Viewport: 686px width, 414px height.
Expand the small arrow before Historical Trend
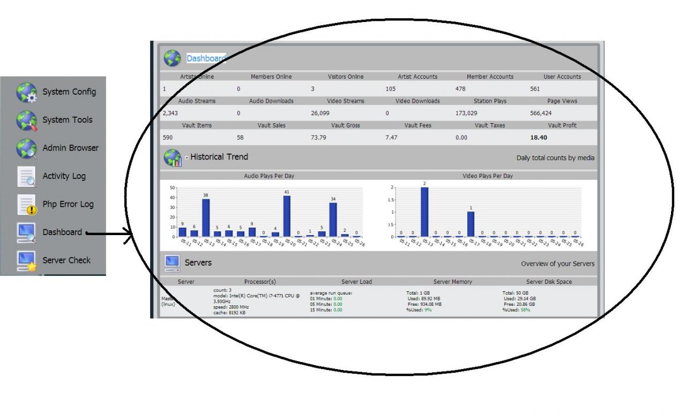click(x=187, y=158)
